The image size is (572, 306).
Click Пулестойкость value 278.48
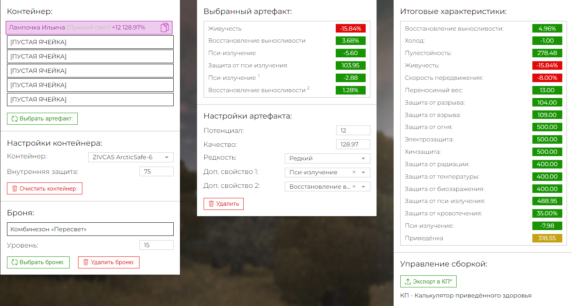coord(547,53)
